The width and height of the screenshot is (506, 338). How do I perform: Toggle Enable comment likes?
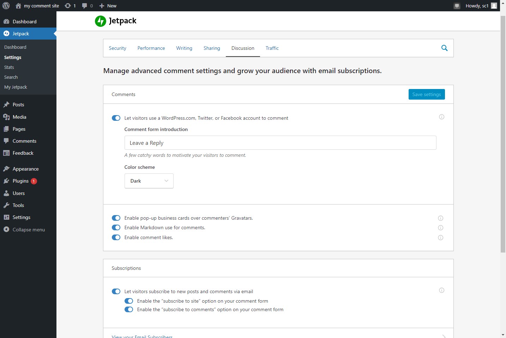coord(116,237)
